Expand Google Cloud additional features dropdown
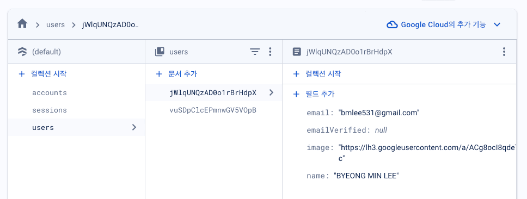Screen dimensions: 527x199 [x=497, y=25]
